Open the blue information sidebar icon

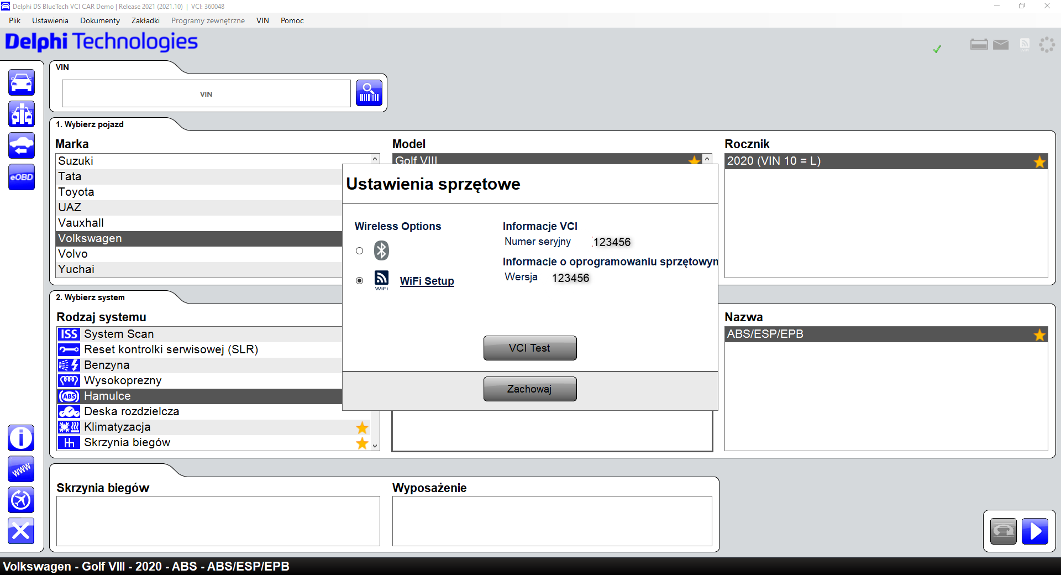pos(22,438)
